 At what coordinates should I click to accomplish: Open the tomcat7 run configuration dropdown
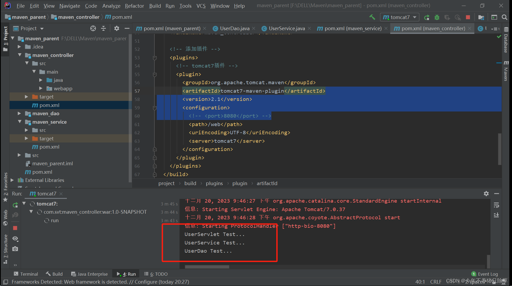(400, 17)
